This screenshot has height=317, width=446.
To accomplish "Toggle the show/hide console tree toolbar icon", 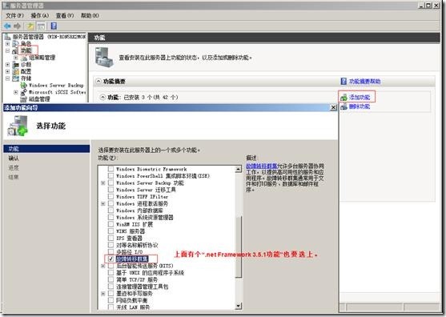I will pos(41,26).
